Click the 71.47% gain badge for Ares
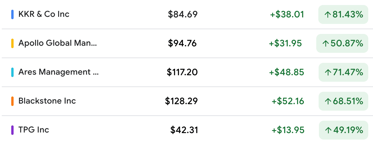Viewport: 373px width, 144px height. (x=343, y=72)
